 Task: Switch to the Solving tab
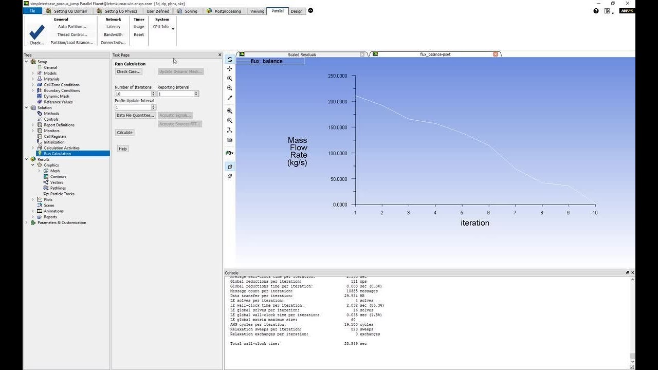coord(187,11)
